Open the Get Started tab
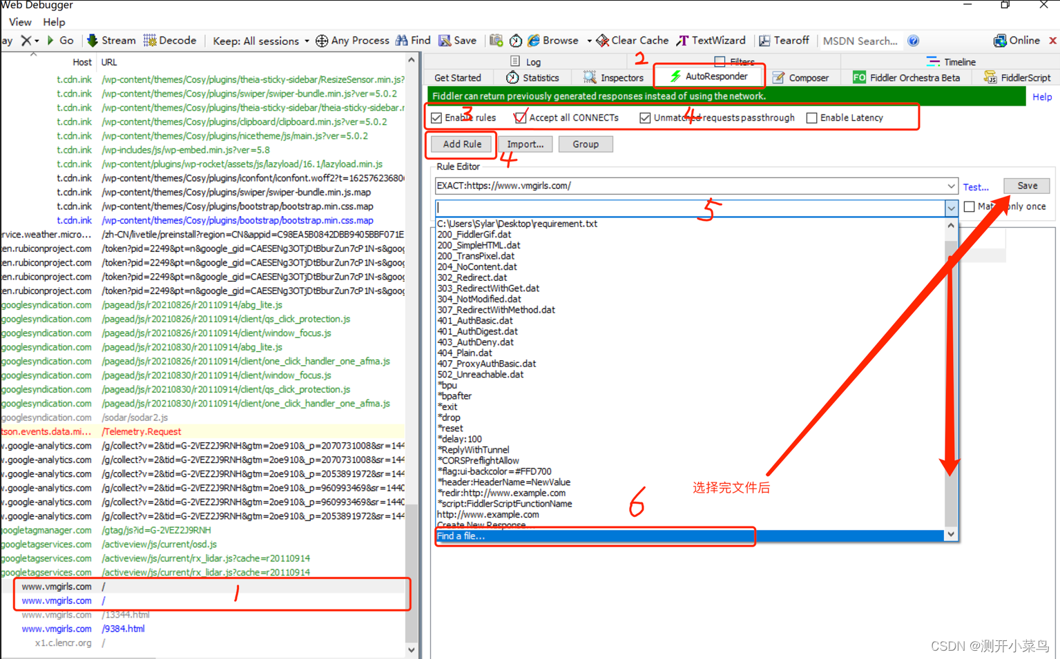This screenshot has height=659, width=1060. [x=458, y=78]
